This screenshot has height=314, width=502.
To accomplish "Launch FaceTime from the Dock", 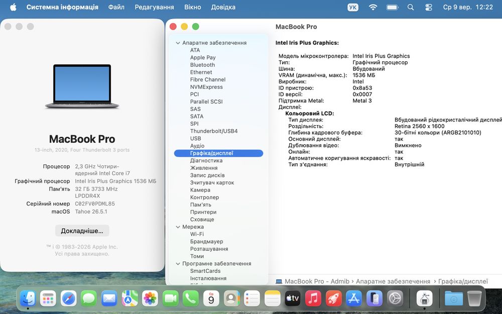I will point(170,298).
